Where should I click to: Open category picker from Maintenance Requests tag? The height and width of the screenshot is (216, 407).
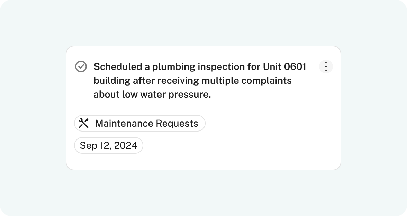pyautogui.click(x=140, y=123)
